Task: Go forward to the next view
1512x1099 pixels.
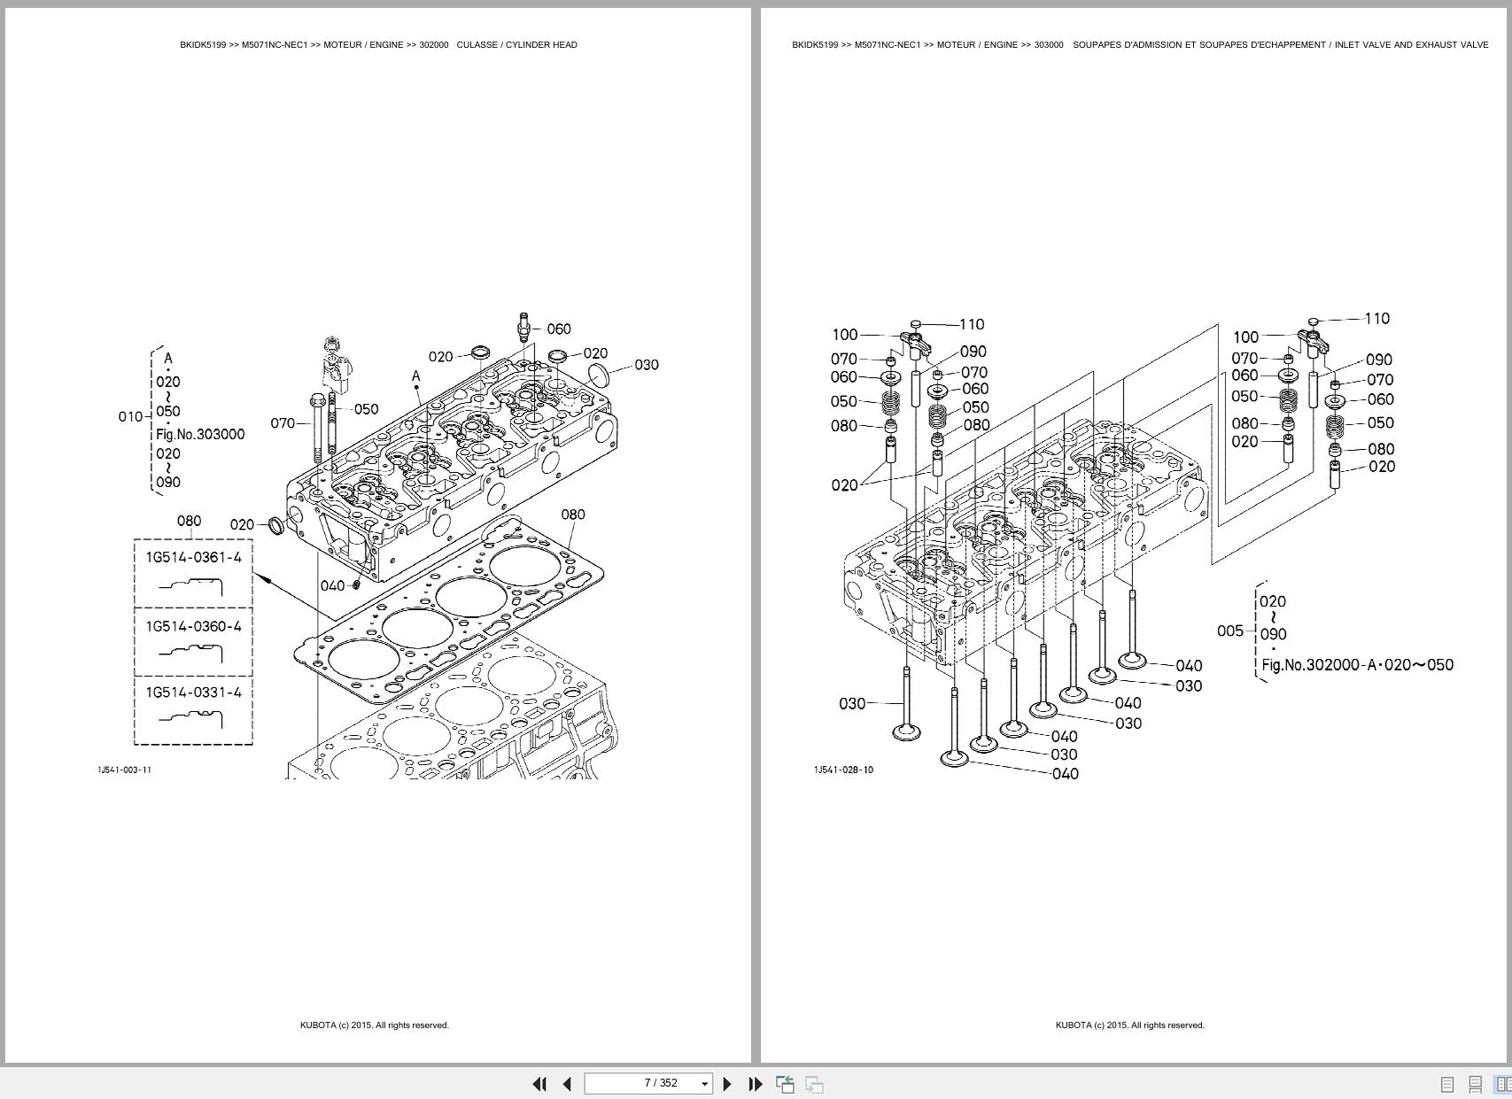Action: tap(812, 1083)
